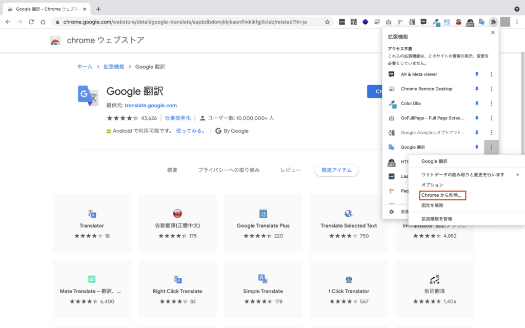Open the 仕事効率化 category link
The width and height of the screenshot is (525, 328).
click(x=178, y=118)
